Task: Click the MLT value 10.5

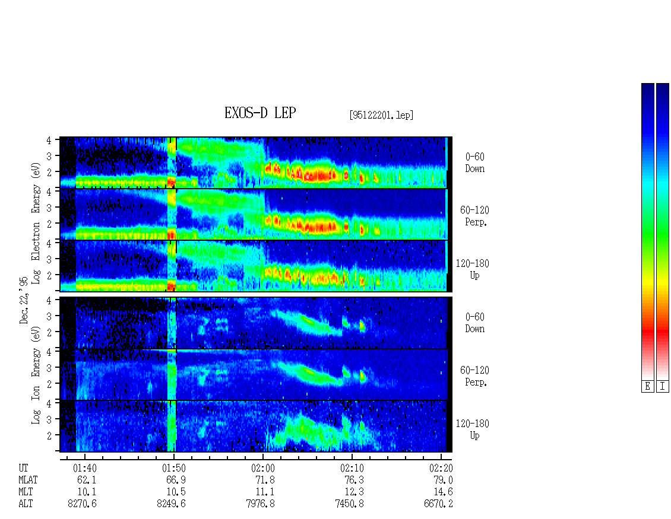Action: 176,492
